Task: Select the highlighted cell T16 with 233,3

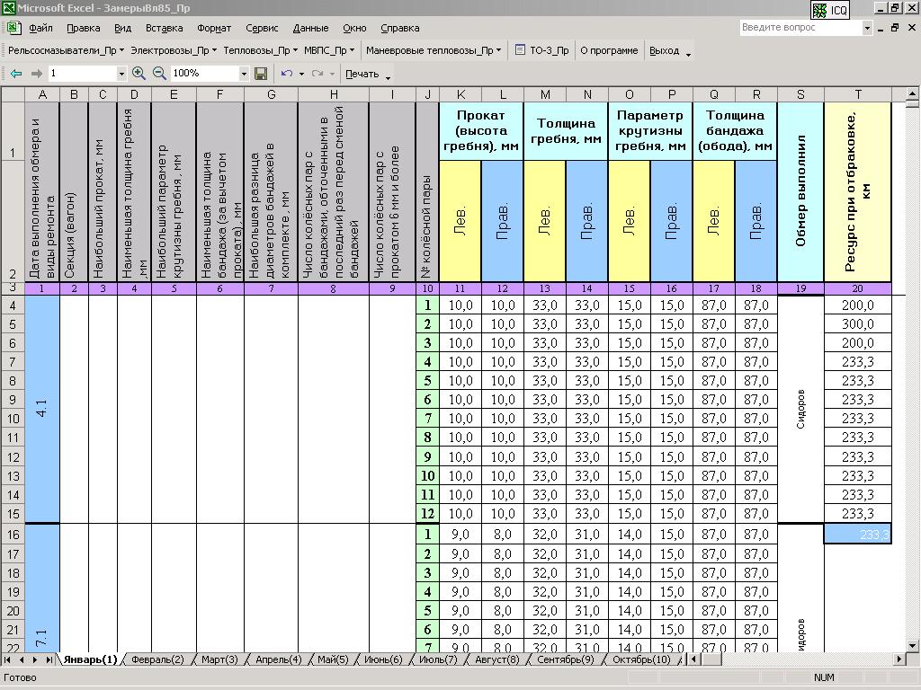Action: [857, 534]
